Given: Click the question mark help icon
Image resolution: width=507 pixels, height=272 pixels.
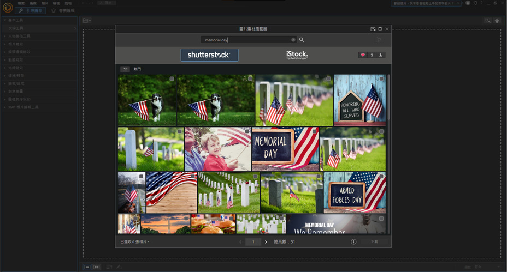Looking at the screenshot, I should pyautogui.click(x=481, y=3).
